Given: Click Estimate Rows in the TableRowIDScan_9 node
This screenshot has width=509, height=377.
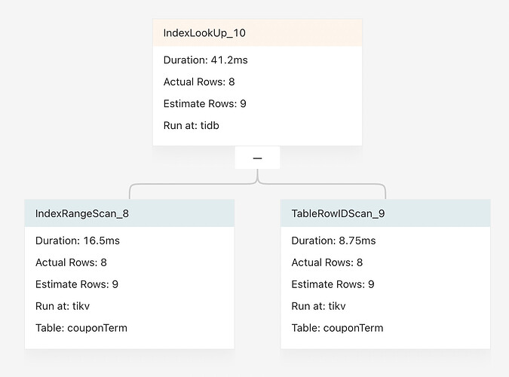Looking at the screenshot, I should click(x=333, y=284).
